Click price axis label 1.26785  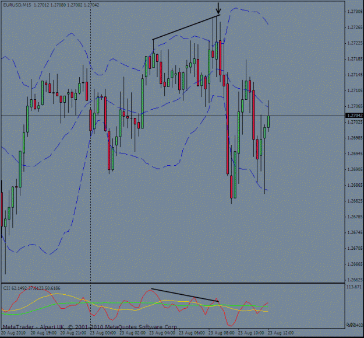[355, 217]
